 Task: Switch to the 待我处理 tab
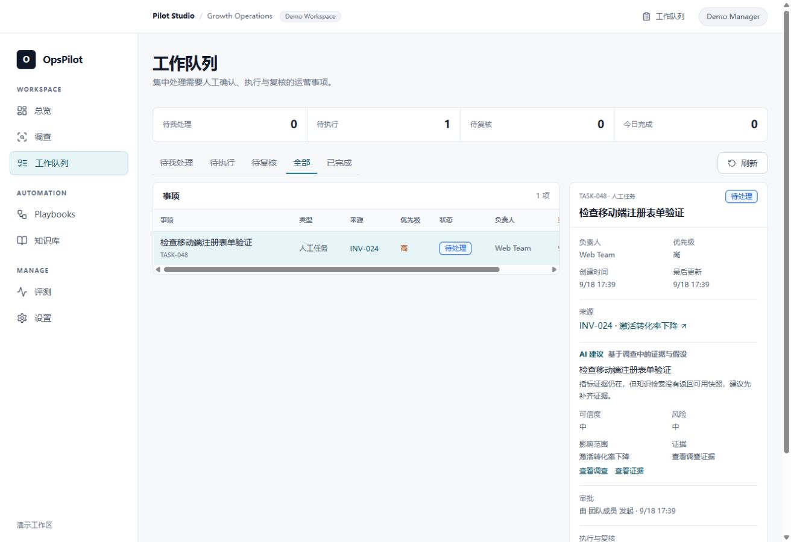[x=177, y=163]
